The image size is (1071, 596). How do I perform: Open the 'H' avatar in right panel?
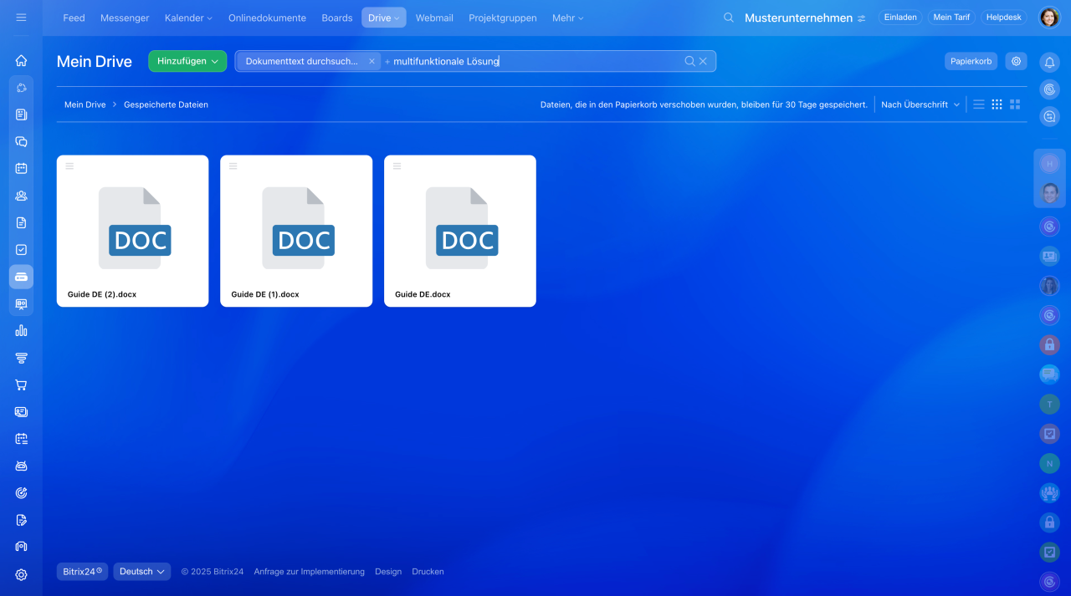pos(1049,164)
